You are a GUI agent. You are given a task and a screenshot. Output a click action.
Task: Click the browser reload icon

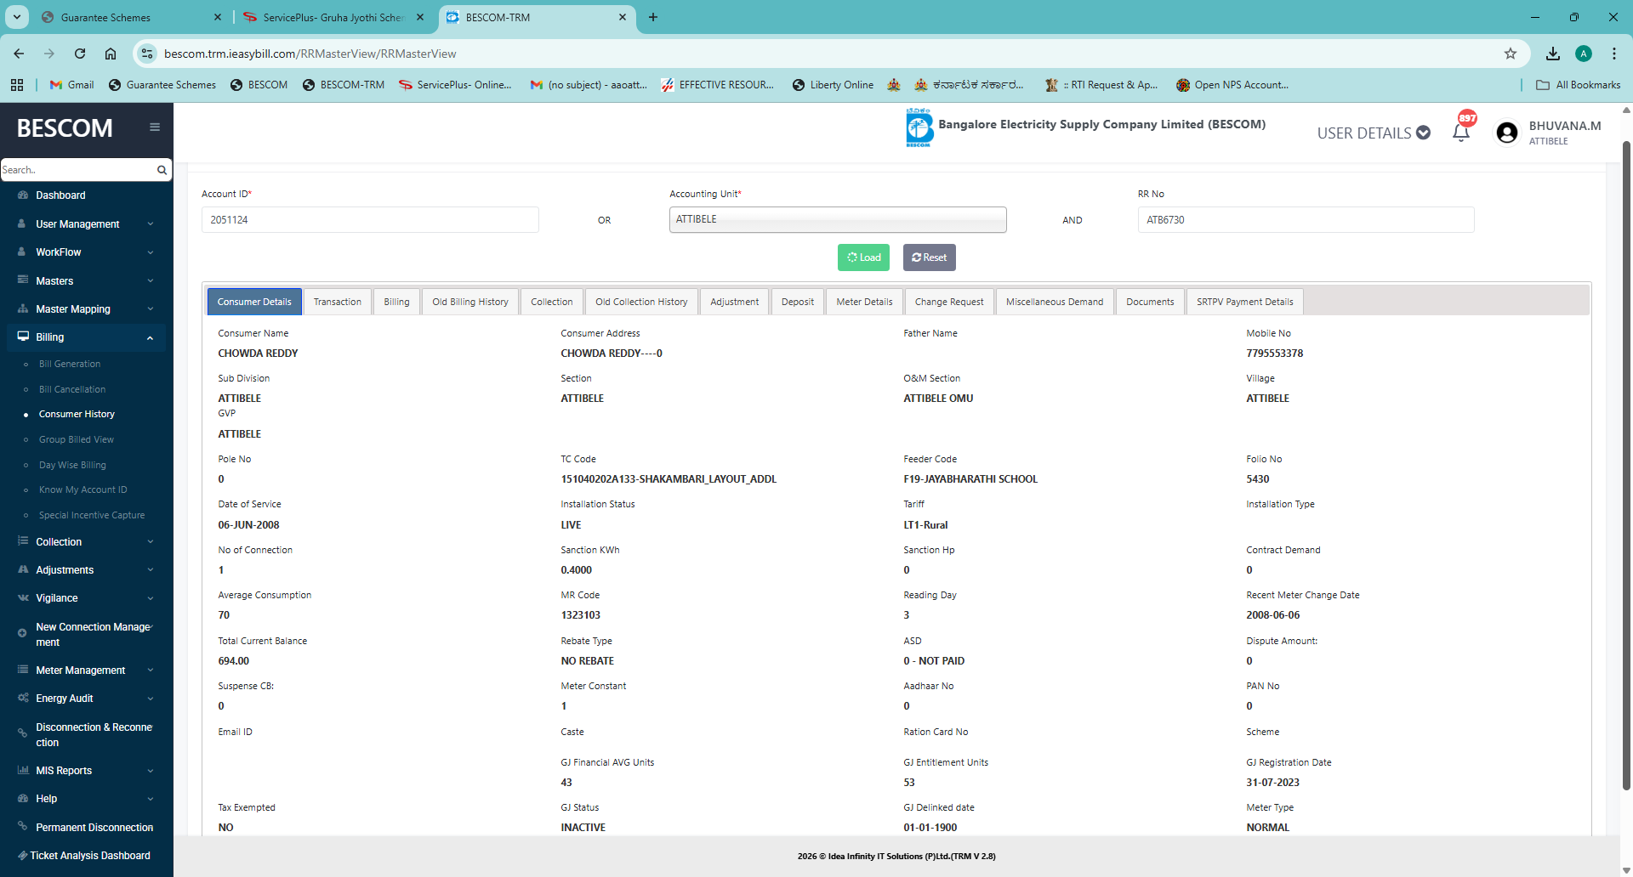(x=80, y=54)
